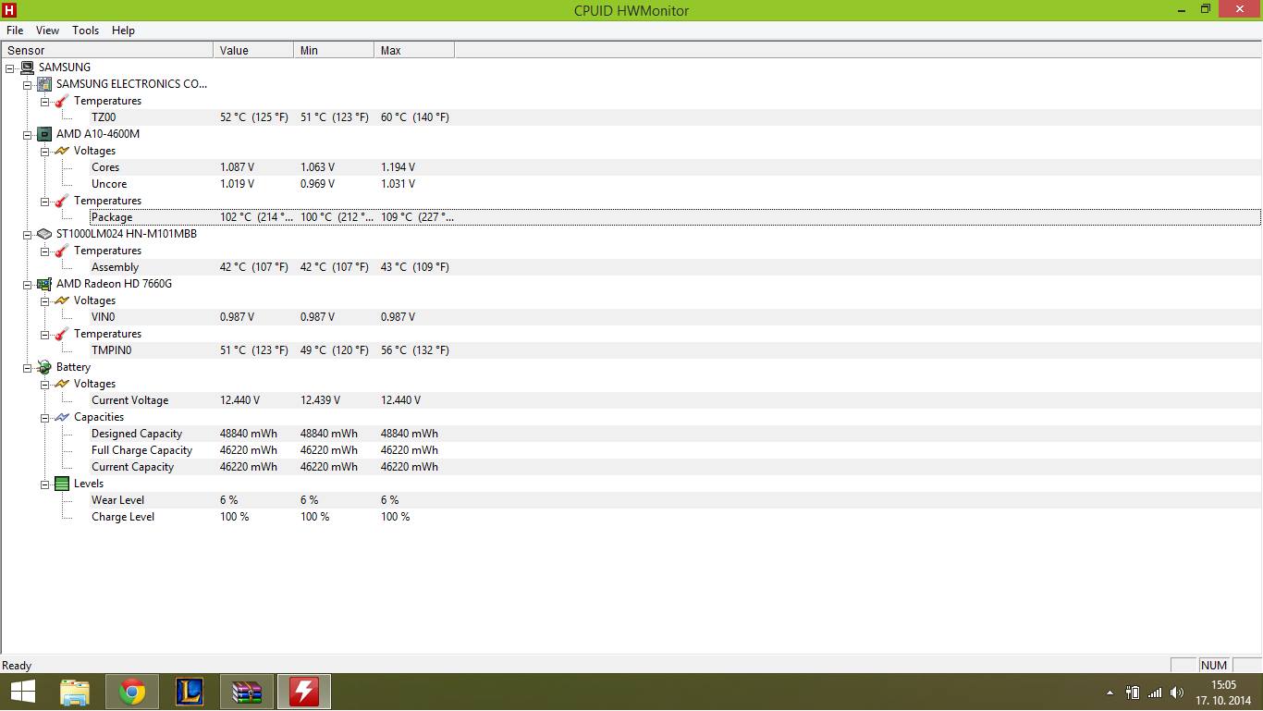Open the volume control in system tray
Screen dimensions: 1263x711
(x=1177, y=693)
